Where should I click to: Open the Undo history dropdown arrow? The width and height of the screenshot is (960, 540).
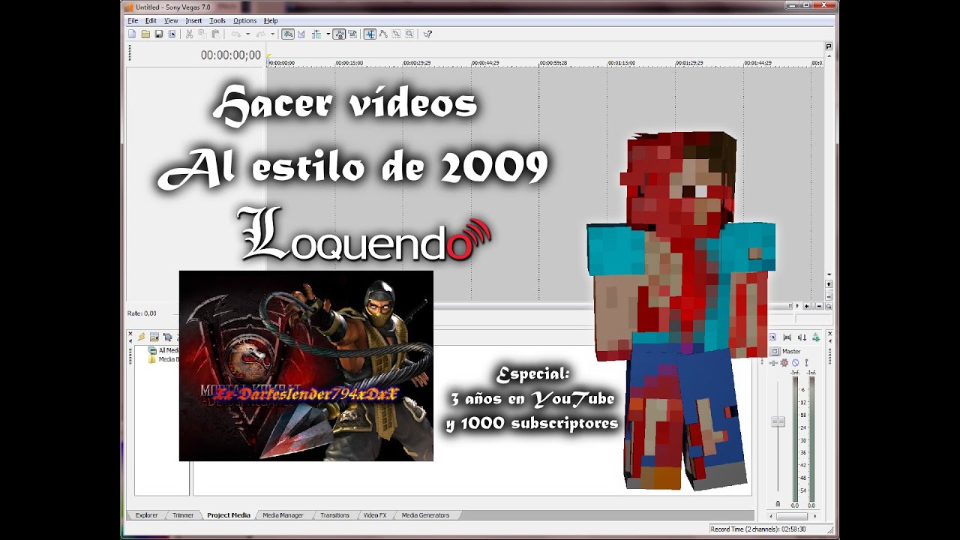[x=248, y=34]
